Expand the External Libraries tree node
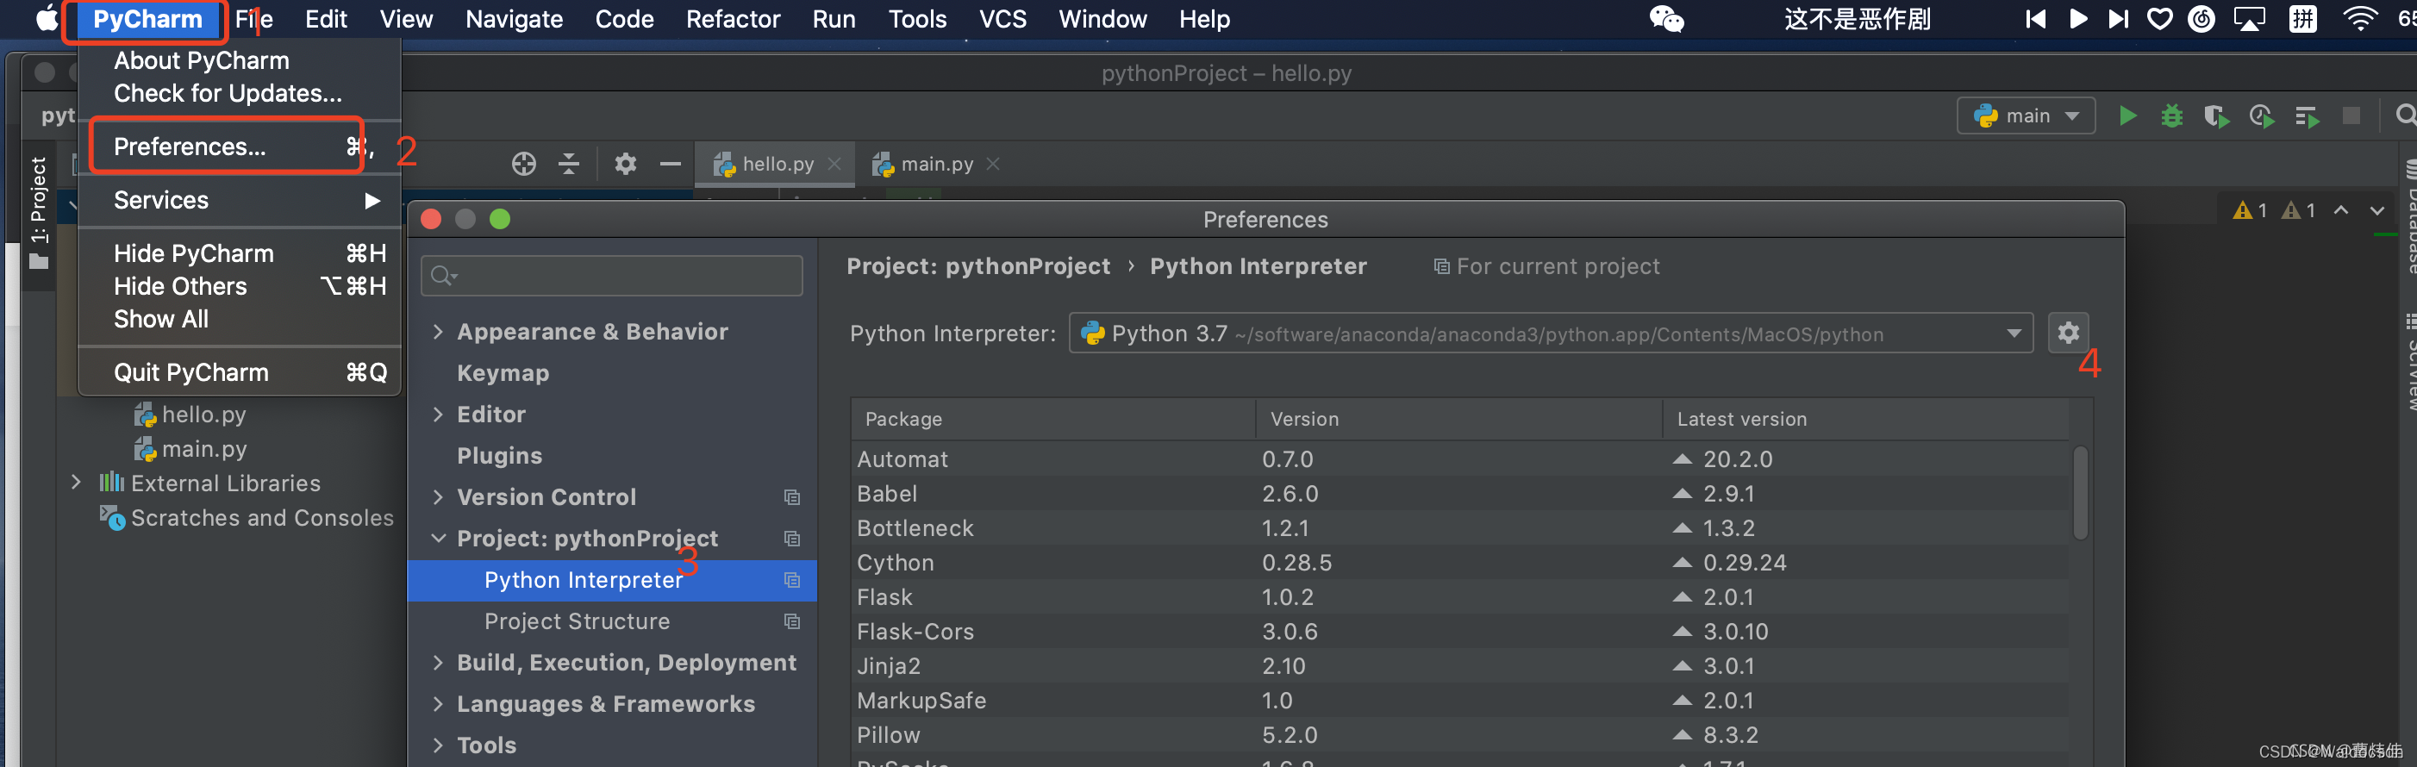The image size is (2417, 767). 76,483
